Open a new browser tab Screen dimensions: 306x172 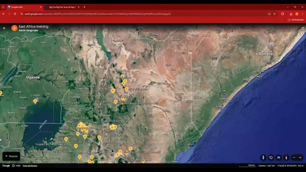click(84, 7)
